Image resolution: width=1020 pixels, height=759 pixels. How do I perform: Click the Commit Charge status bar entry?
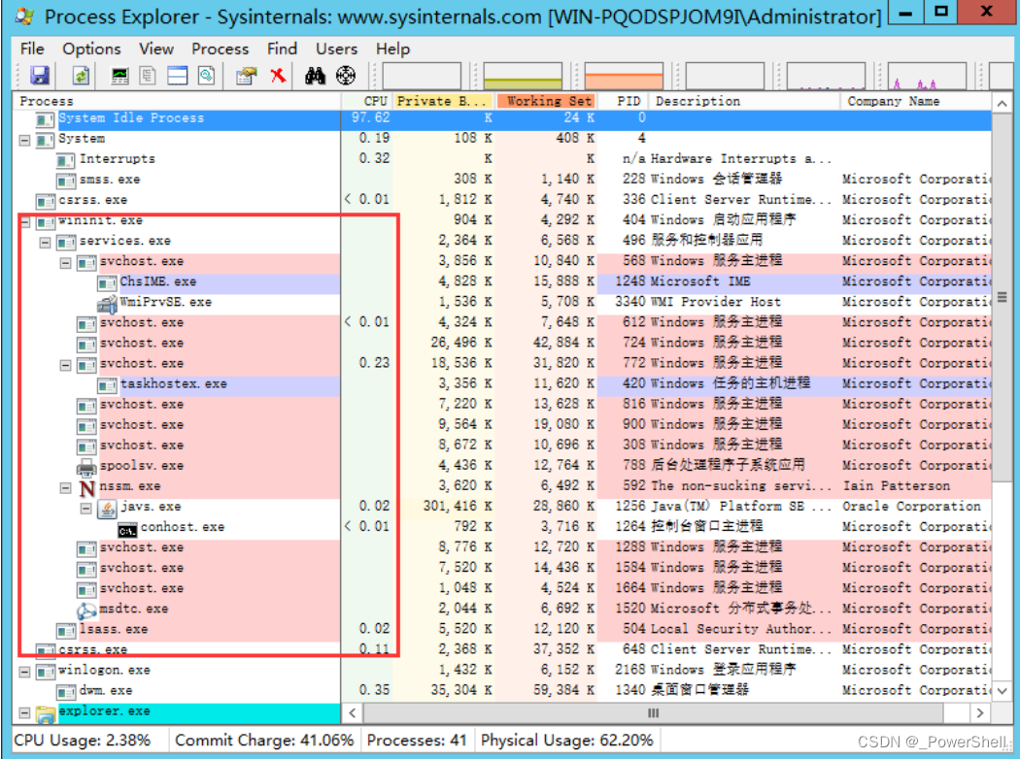click(264, 741)
